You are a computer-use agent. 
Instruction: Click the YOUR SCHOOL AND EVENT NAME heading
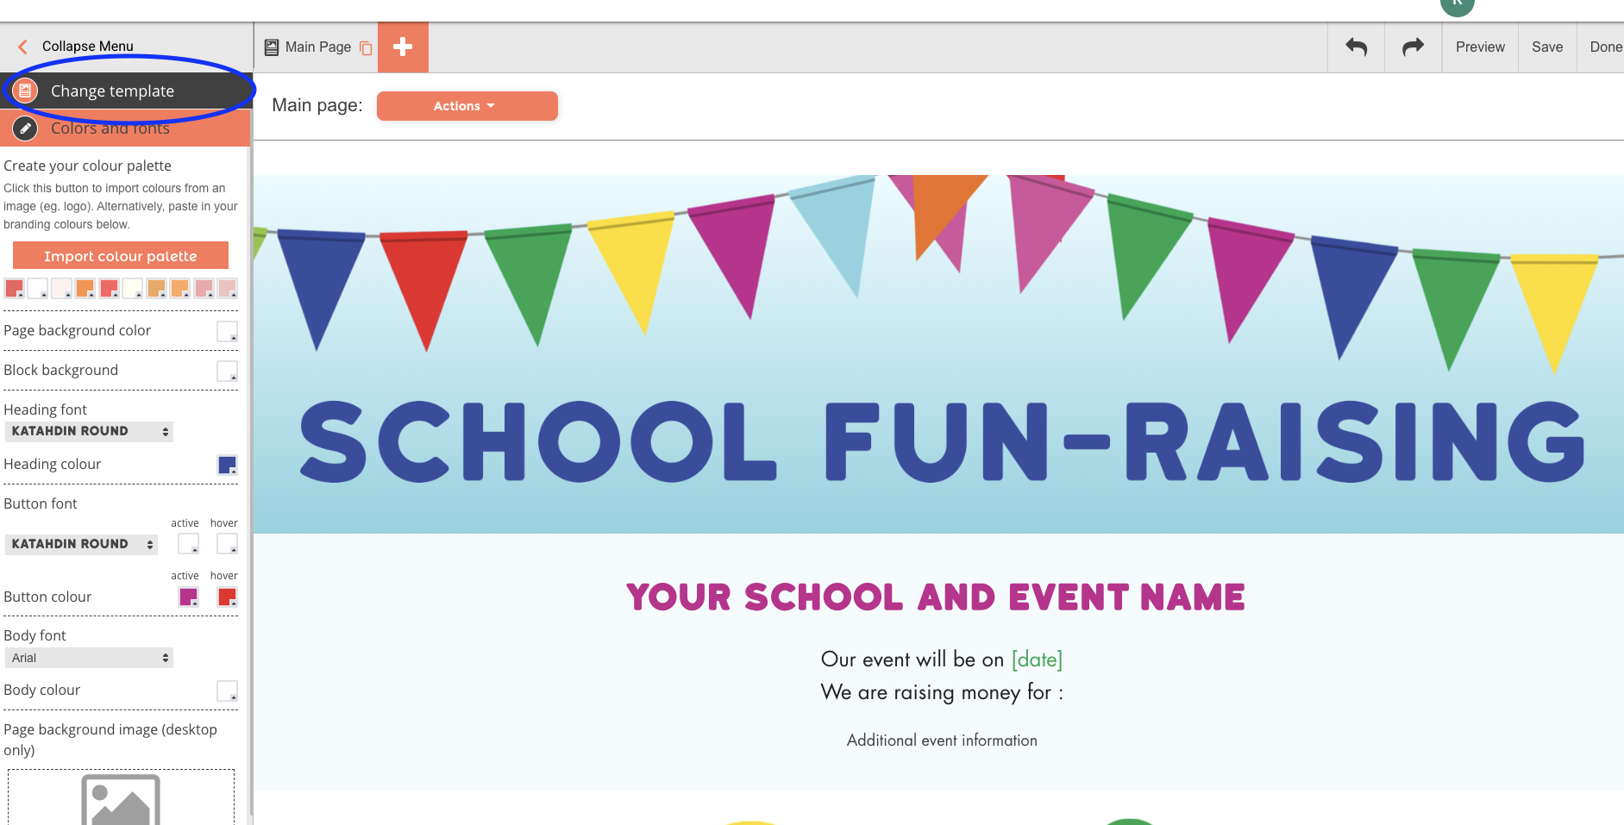pyautogui.click(x=936, y=597)
